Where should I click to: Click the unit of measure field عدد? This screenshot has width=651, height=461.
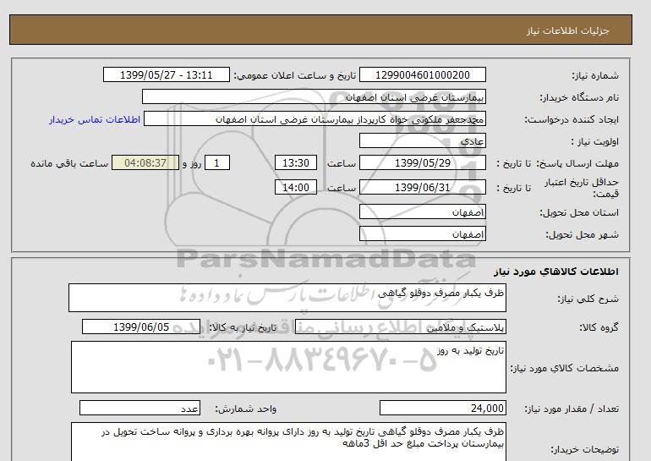point(139,408)
